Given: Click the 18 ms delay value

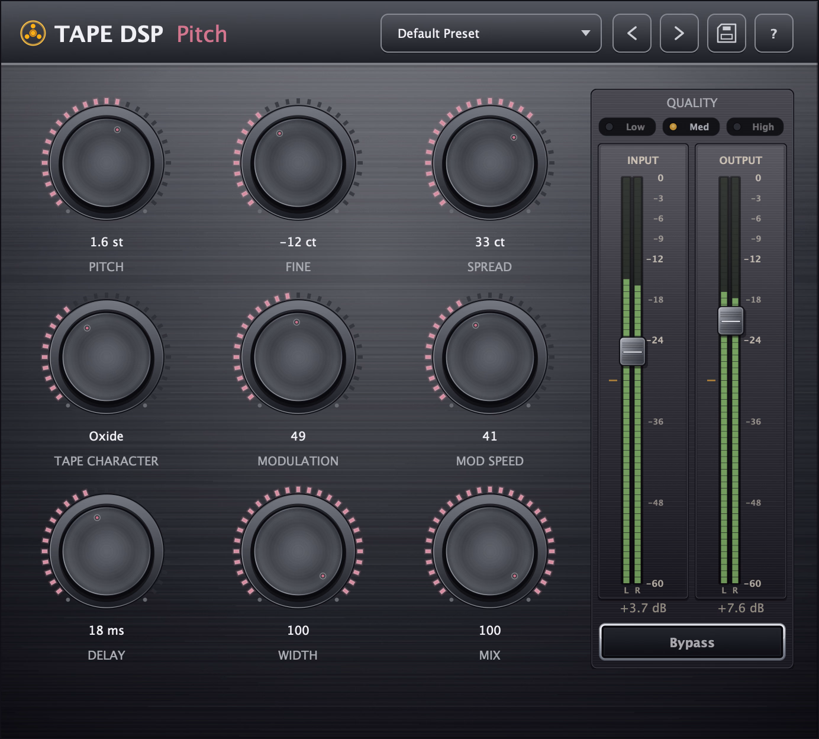Looking at the screenshot, I should pyautogui.click(x=107, y=631).
